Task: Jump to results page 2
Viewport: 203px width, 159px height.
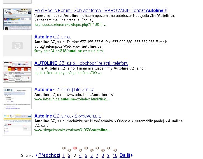Action: click(69, 155)
